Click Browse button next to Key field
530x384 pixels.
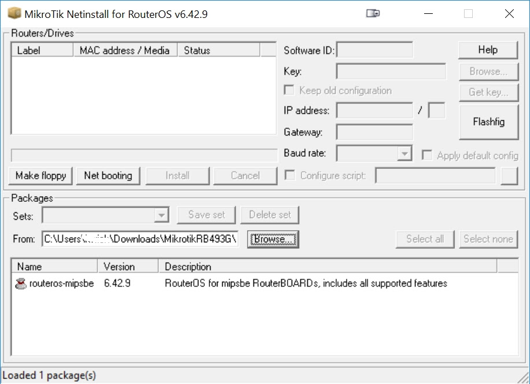[488, 71]
